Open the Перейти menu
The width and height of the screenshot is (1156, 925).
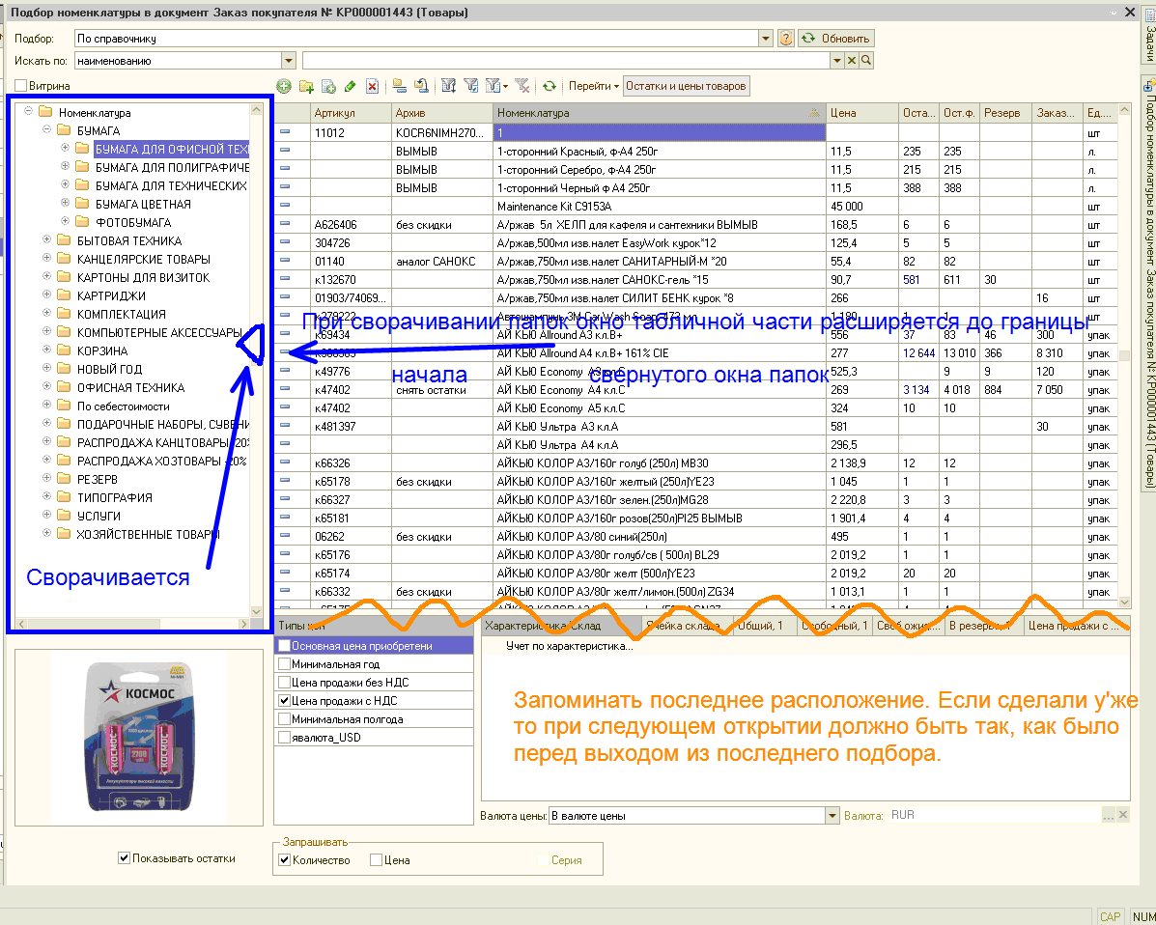593,86
